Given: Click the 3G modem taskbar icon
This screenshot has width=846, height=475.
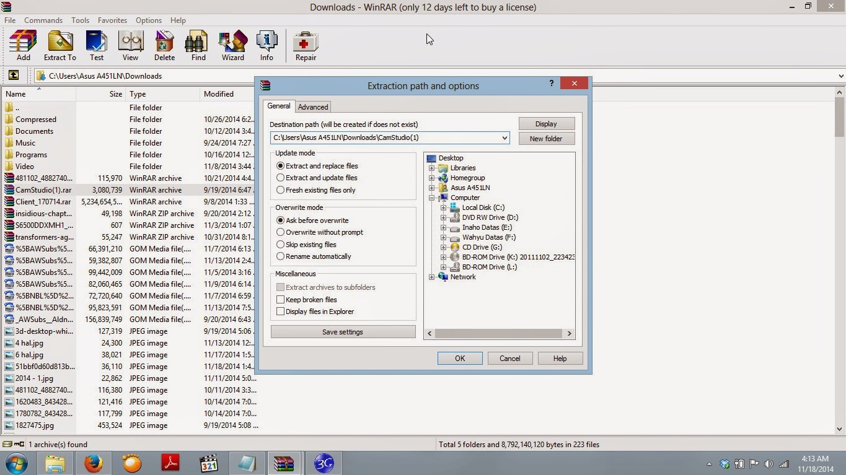Looking at the screenshot, I should 324,463.
